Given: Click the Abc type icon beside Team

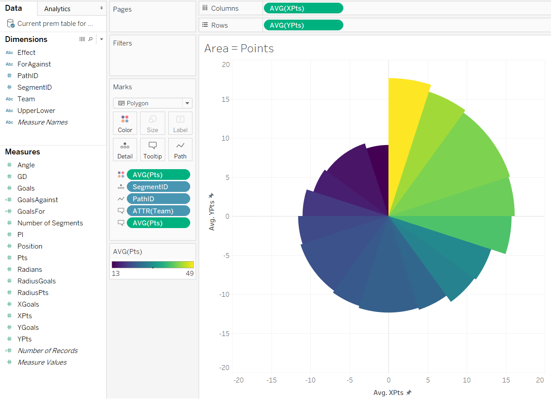Looking at the screenshot, I should 9,99.
